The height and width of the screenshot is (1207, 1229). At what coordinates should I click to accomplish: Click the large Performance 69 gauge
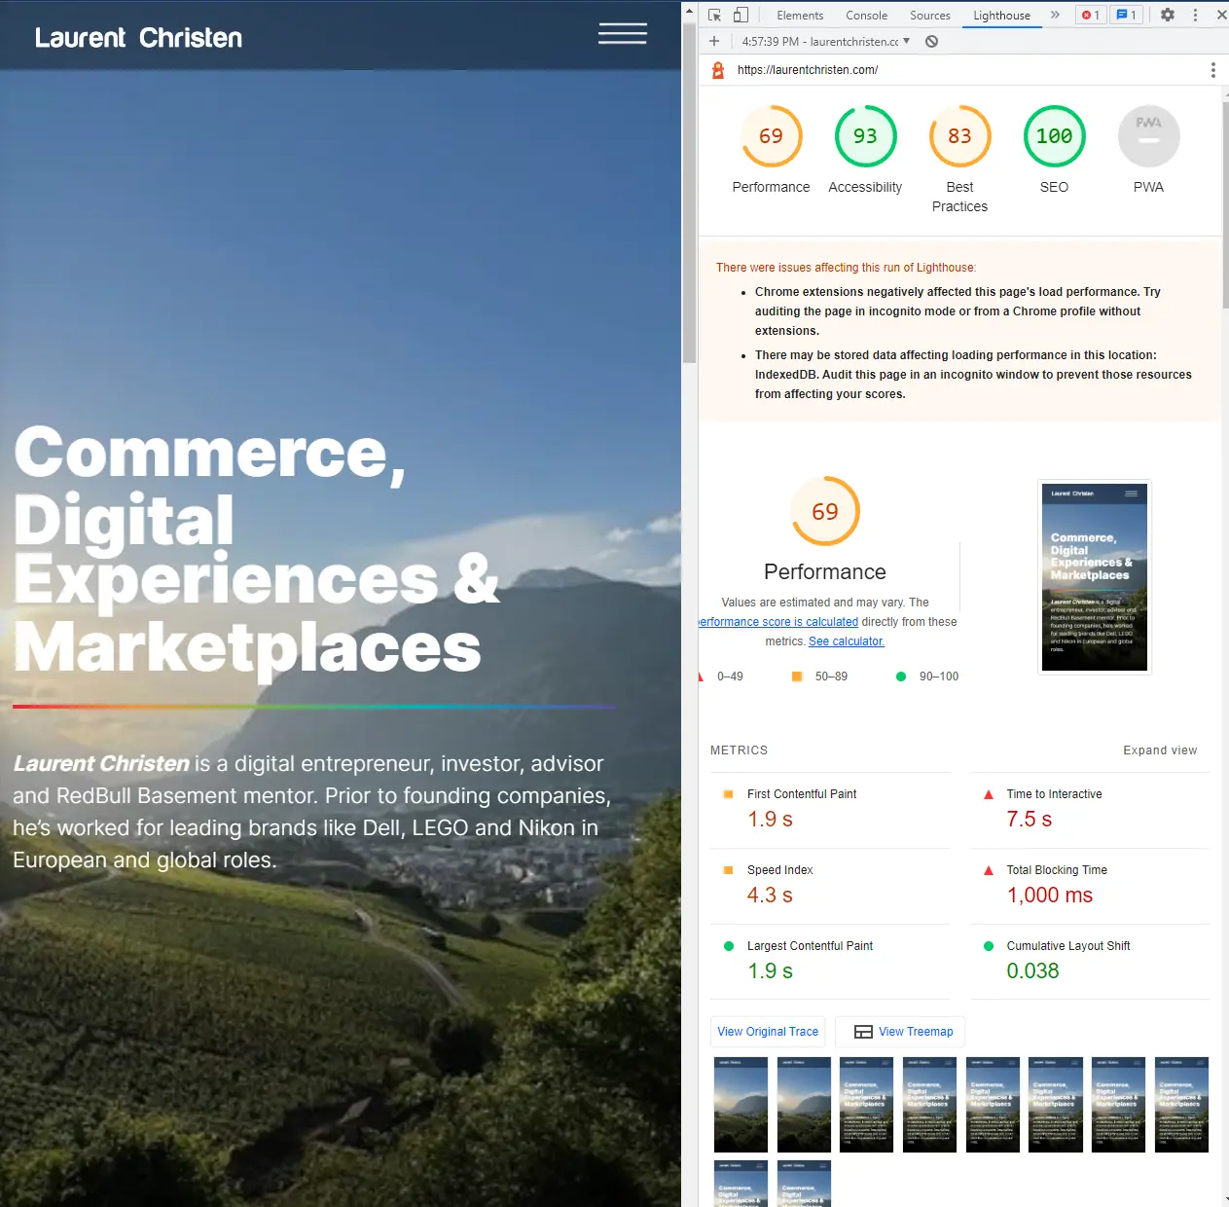pos(825,511)
